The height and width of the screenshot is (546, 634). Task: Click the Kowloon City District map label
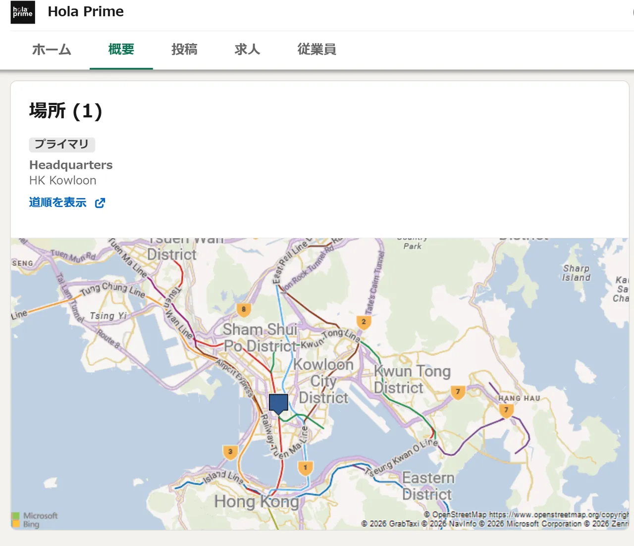click(323, 381)
